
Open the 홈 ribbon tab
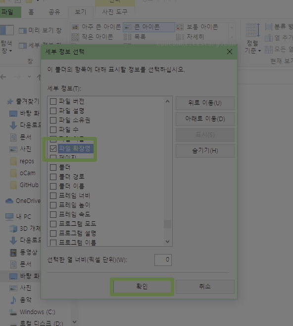pyautogui.click(x=31, y=12)
